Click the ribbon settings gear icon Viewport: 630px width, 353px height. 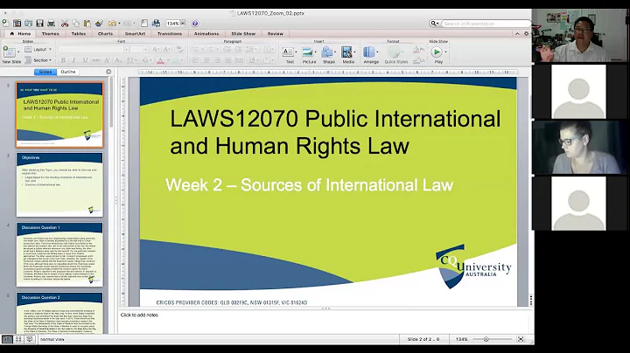527,34
